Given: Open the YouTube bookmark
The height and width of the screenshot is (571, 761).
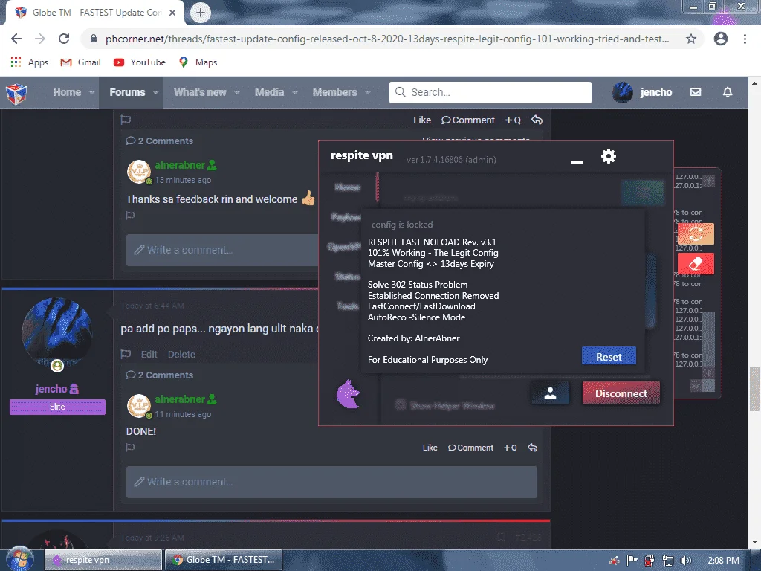Looking at the screenshot, I should (139, 62).
